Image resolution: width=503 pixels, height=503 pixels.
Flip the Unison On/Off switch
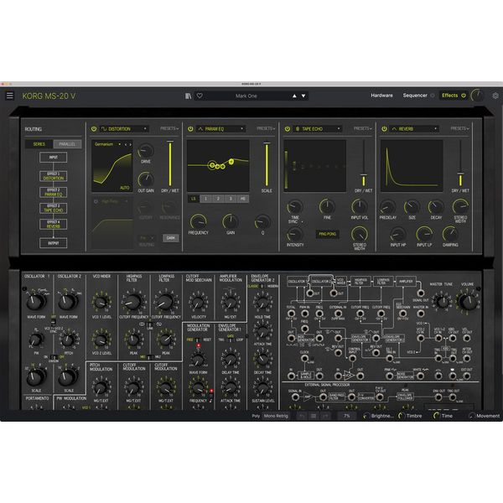[54, 357]
